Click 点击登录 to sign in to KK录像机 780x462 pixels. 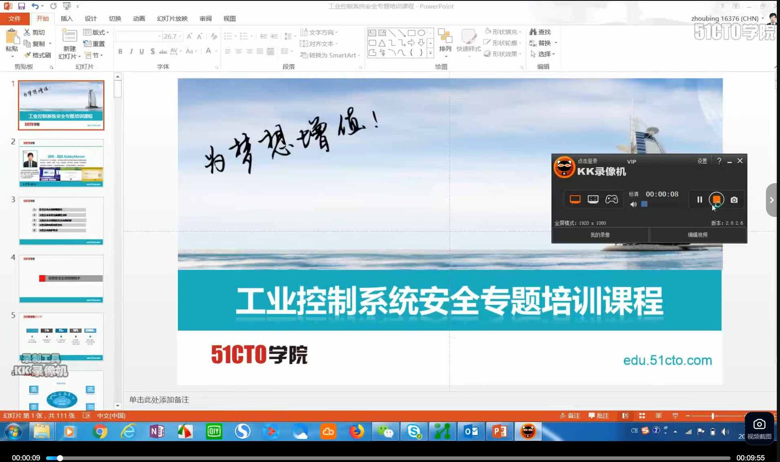click(588, 161)
